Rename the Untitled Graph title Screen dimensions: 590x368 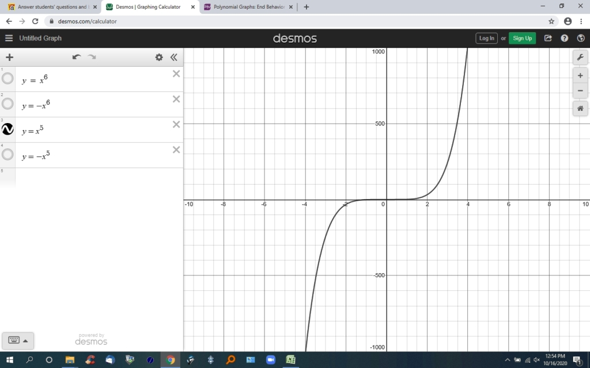pos(40,38)
